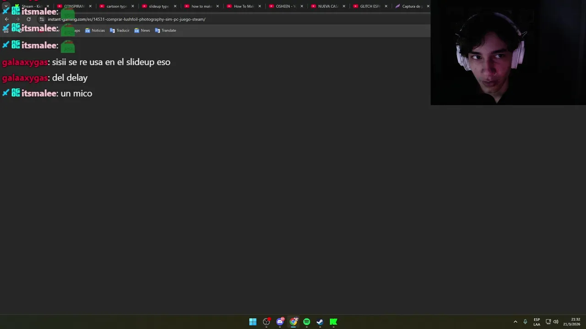586x329 pixels.
Task: View site information icon beside the URL
Action: point(42,19)
